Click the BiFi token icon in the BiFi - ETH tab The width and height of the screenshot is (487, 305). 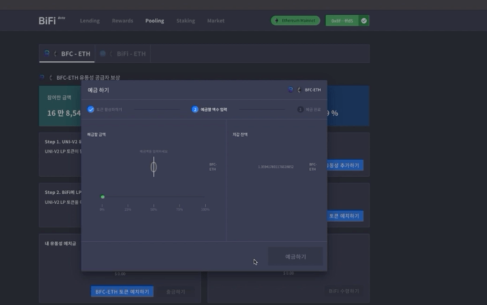[103, 53]
